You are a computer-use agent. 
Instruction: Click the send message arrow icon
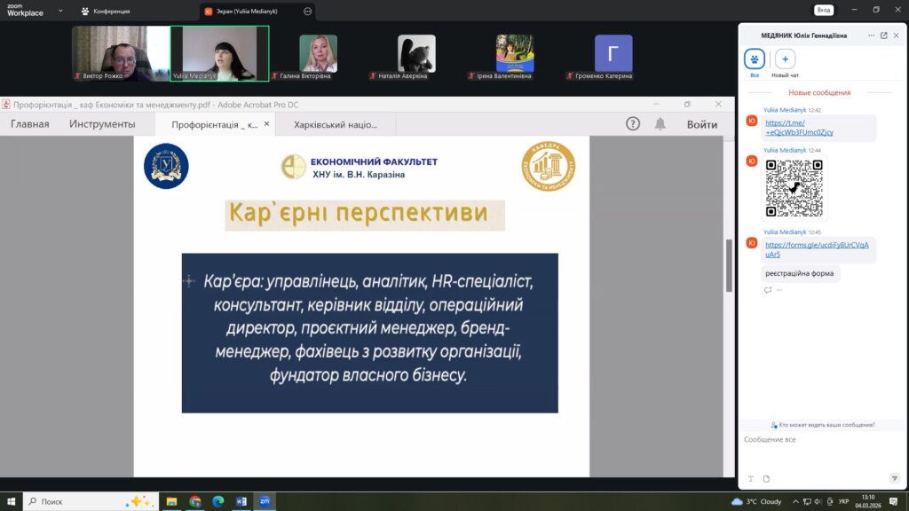click(895, 478)
